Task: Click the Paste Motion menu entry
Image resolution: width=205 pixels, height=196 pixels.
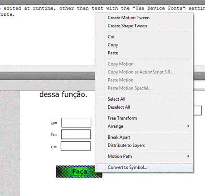Action: pos(144,80)
